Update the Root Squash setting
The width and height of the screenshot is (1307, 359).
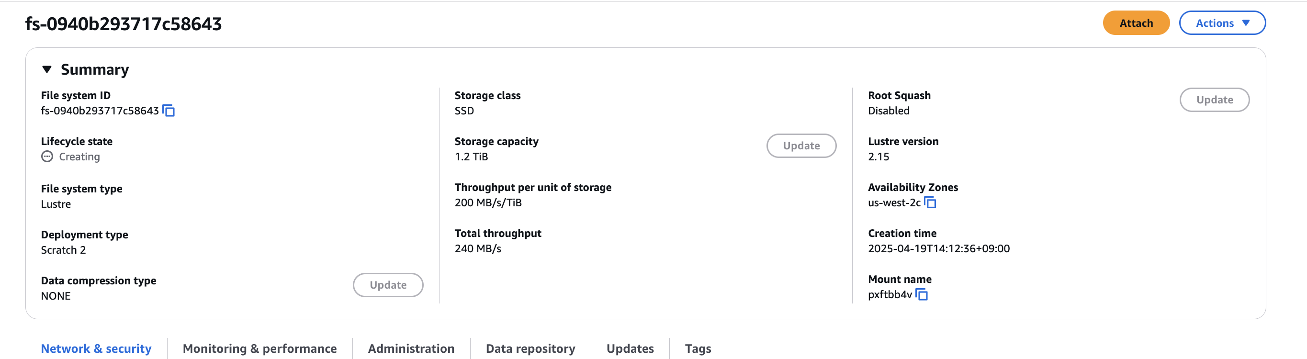[x=1214, y=100]
